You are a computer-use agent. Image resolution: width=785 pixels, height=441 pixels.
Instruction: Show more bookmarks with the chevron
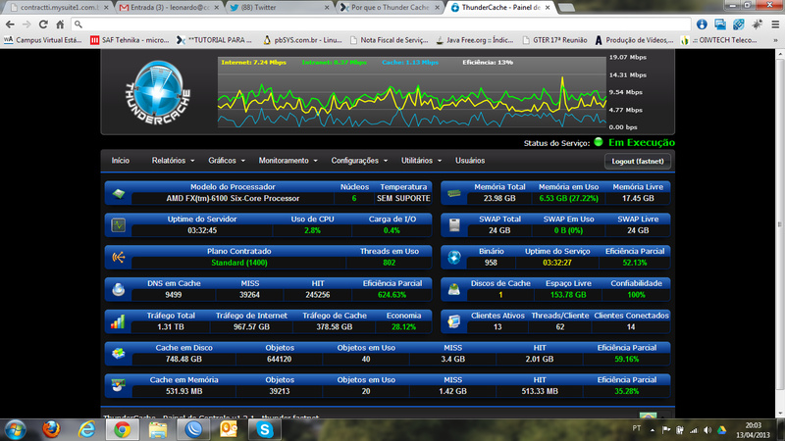pyautogui.click(x=775, y=40)
